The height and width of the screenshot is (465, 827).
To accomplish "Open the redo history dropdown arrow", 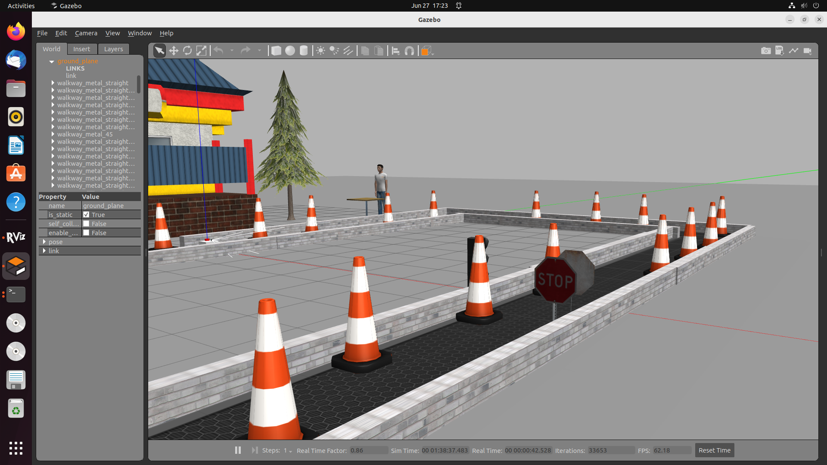I will coord(260,50).
